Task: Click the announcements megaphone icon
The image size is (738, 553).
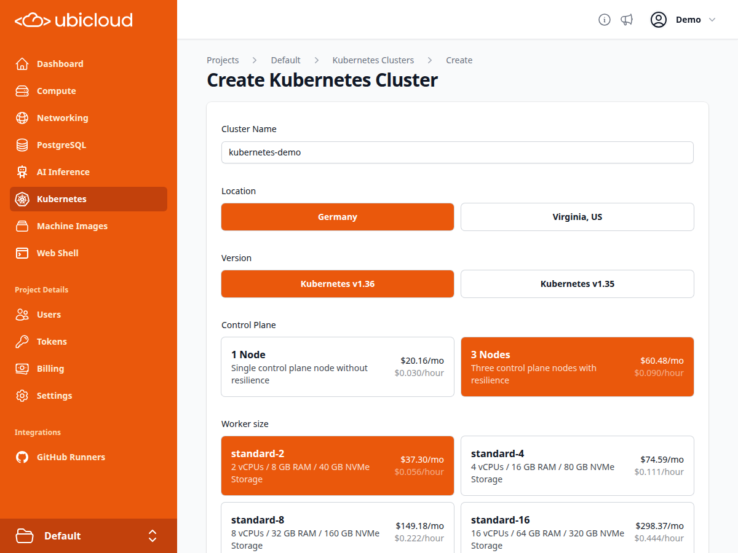Action: 627,20
